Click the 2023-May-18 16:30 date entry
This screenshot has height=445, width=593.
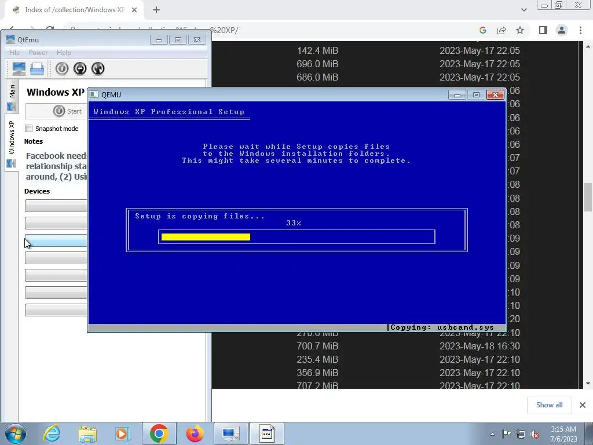[479, 346]
